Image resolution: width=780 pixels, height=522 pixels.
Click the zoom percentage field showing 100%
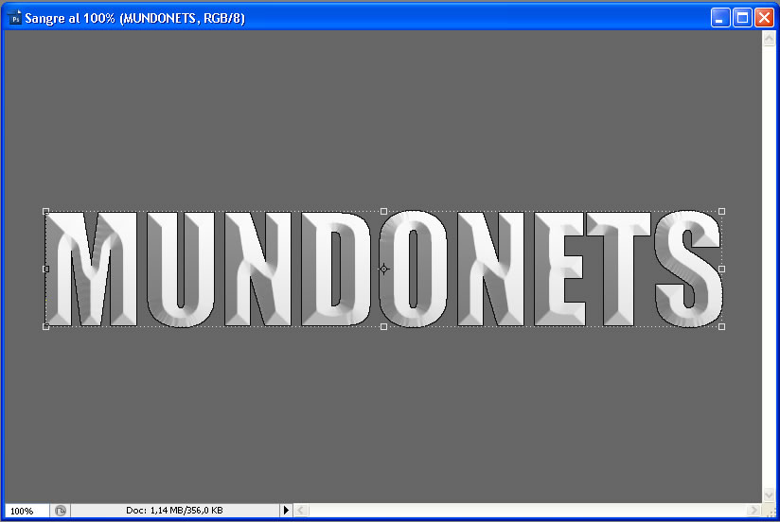point(27,511)
